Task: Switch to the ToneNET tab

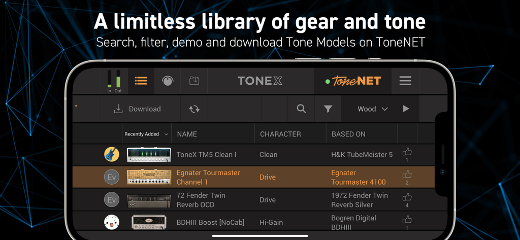Action: pyautogui.click(x=353, y=81)
